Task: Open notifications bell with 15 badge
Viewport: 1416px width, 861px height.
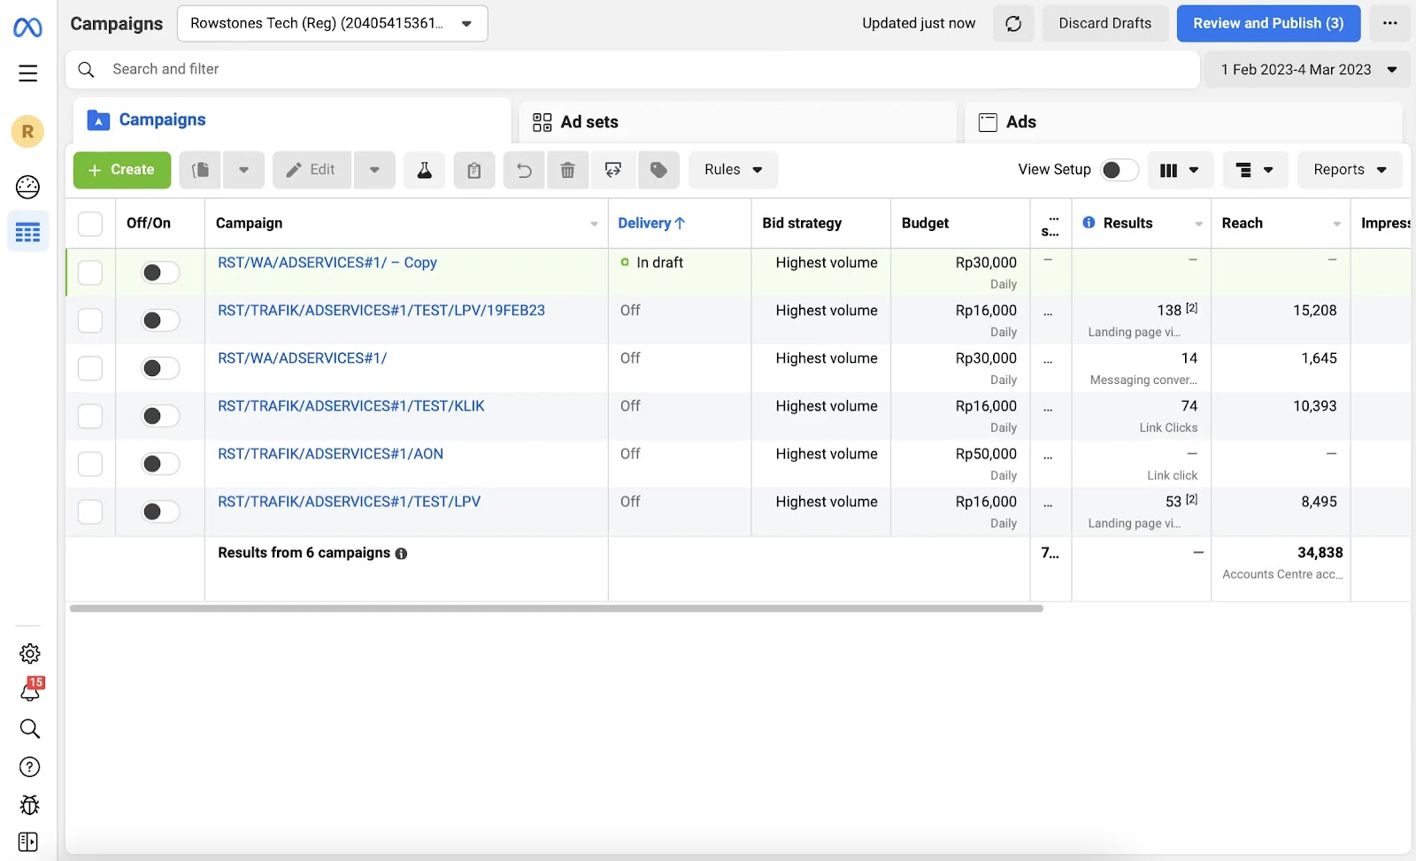Action: click(x=29, y=691)
